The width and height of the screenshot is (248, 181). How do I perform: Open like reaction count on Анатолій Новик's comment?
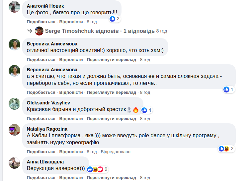(115, 19)
